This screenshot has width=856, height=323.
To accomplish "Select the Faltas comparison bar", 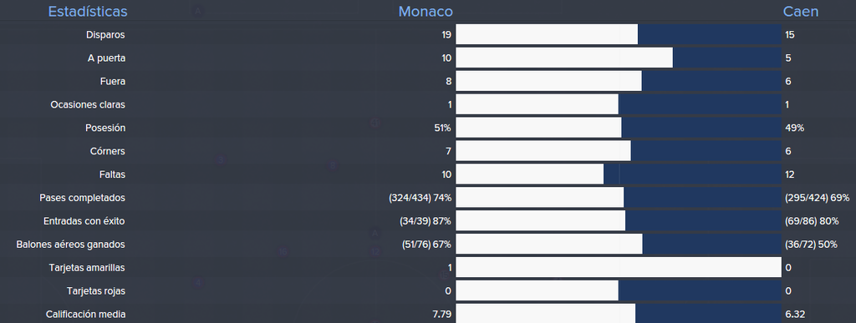I will point(619,174).
